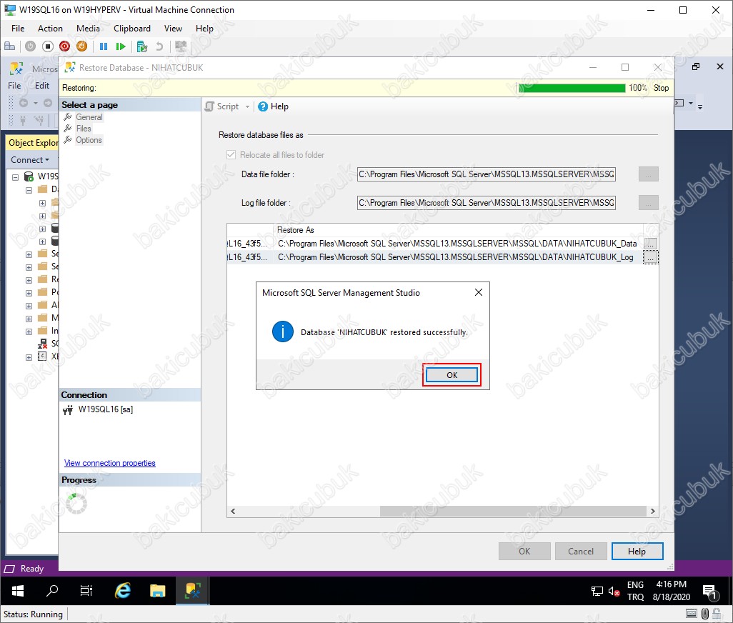The height and width of the screenshot is (623, 733).
Task: Click browse button for Log file folder
Action: (x=649, y=203)
